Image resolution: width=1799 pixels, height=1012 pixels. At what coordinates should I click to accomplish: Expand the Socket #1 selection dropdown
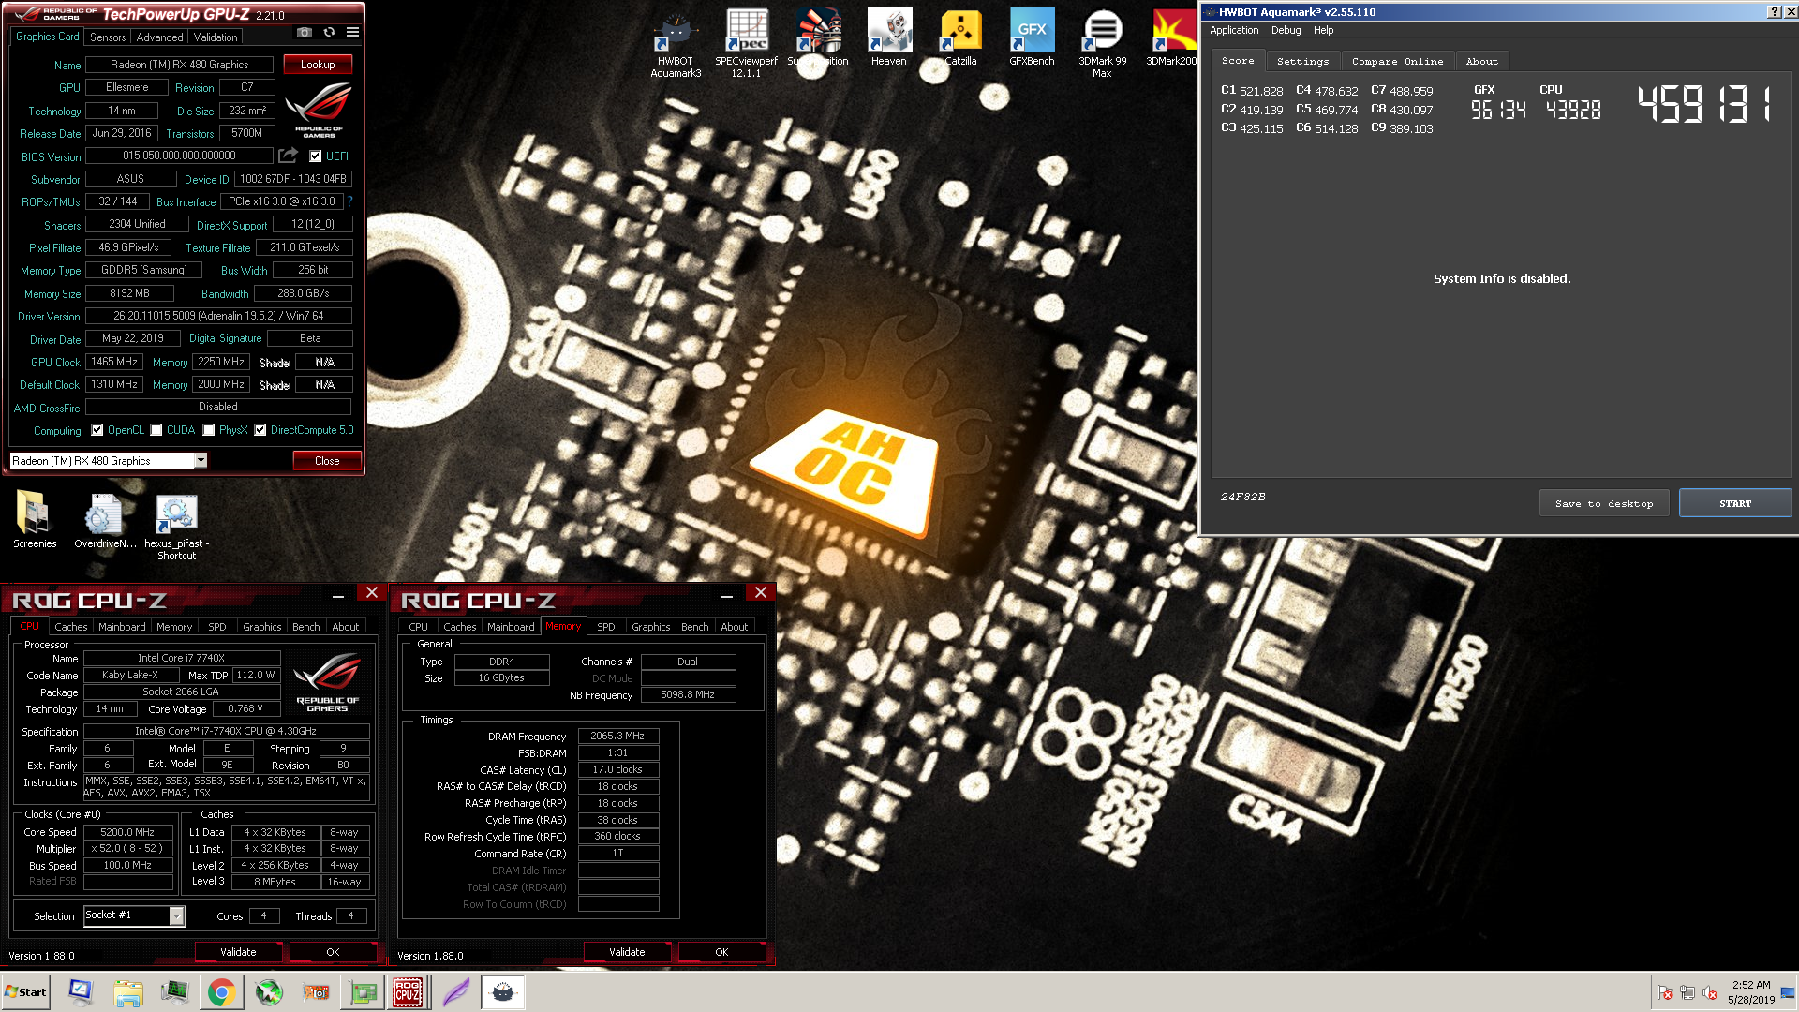point(176,915)
